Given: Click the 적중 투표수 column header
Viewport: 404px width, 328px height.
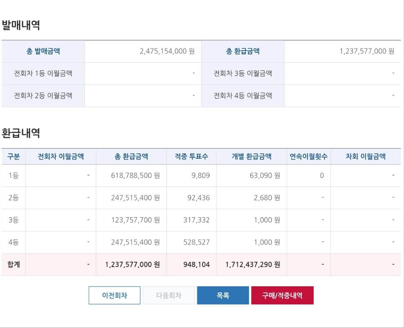Looking at the screenshot, I should pyautogui.click(x=192, y=156).
